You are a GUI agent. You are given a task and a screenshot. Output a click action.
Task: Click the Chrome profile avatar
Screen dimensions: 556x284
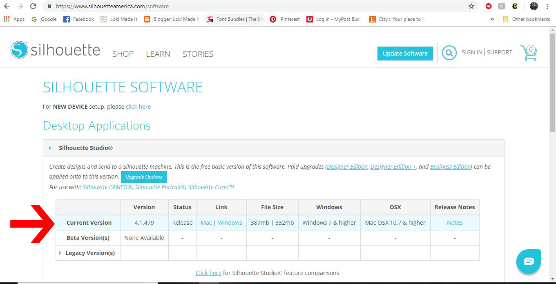click(x=534, y=6)
